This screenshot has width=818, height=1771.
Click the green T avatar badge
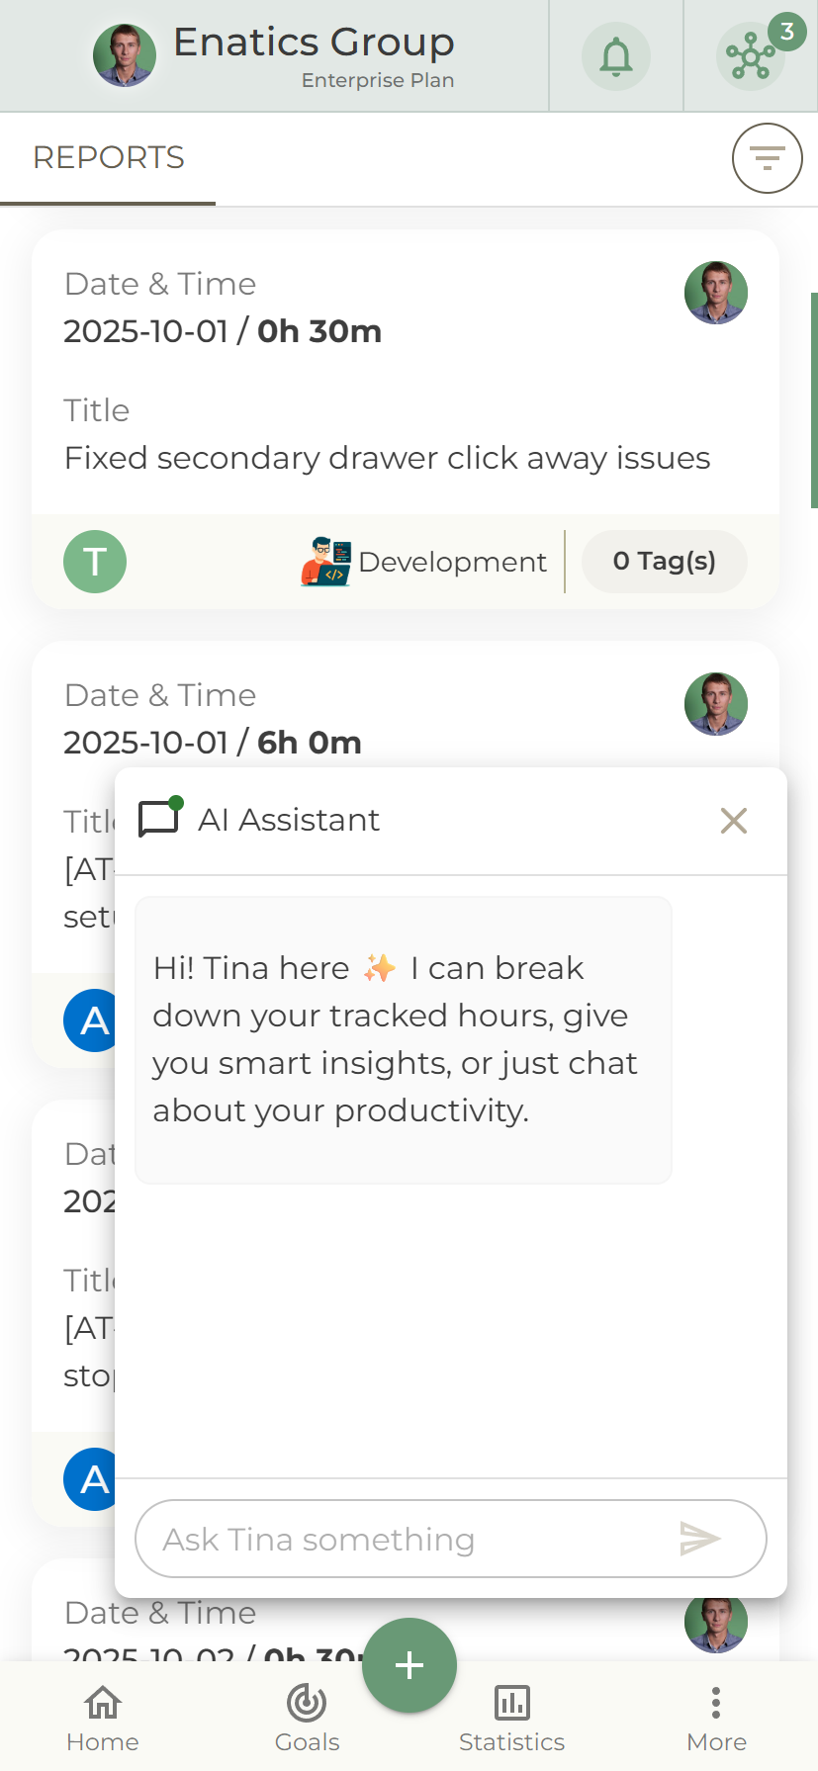tap(95, 562)
